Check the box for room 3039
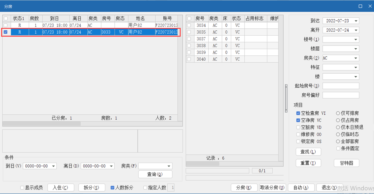 click(189, 52)
